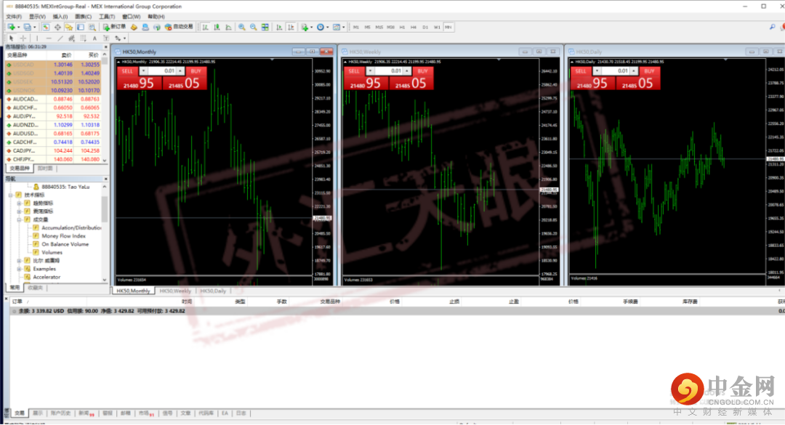Switch to line chart icon
785x425 pixels.
point(228,27)
